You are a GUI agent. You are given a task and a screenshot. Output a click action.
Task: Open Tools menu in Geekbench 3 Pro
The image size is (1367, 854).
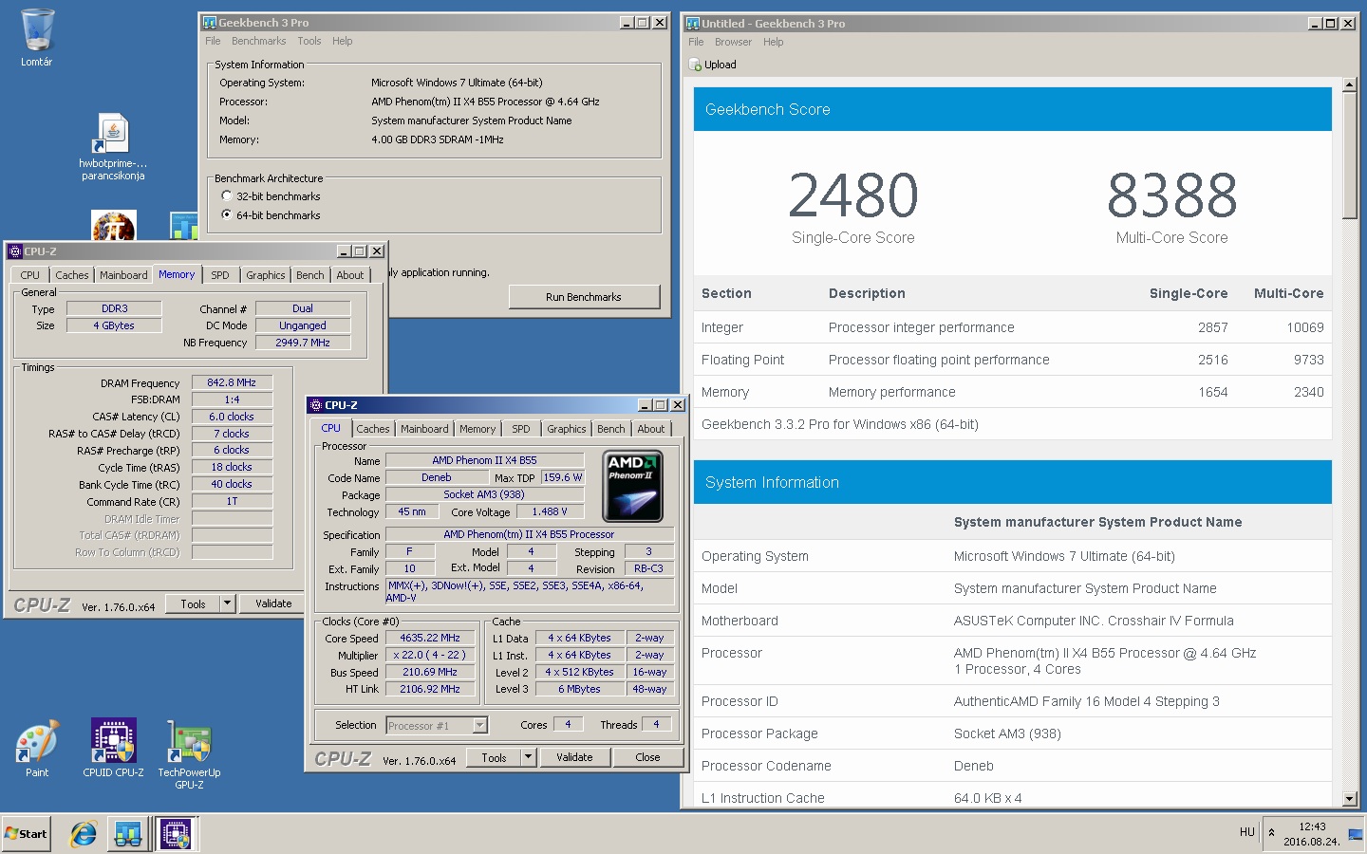pyautogui.click(x=309, y=41)
